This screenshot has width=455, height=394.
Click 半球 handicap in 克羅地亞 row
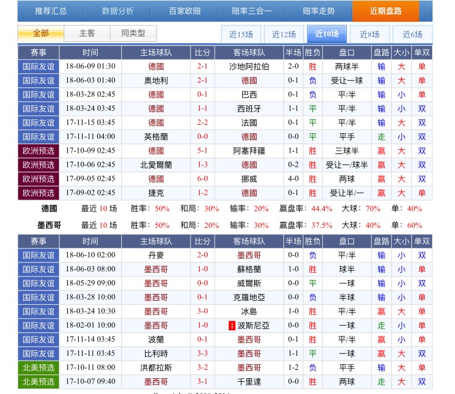347,298
